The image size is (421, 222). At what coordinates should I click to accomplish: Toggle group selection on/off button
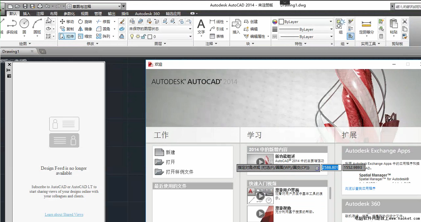[x=350, y=37]
